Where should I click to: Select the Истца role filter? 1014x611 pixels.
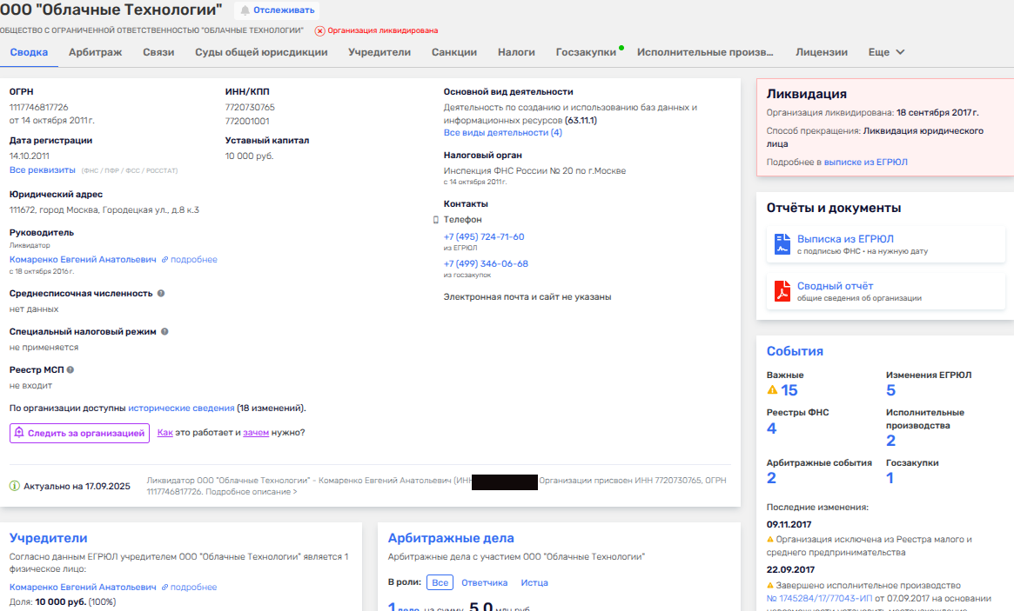pos(534,582)
